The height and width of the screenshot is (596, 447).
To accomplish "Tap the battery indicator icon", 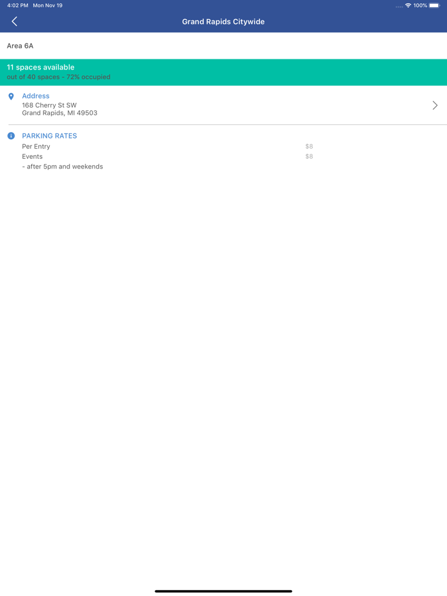I will click(434, 5).
